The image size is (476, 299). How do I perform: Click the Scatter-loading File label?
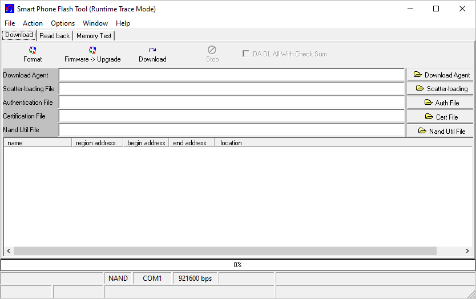pyautogui.click(x=29, y=89)
